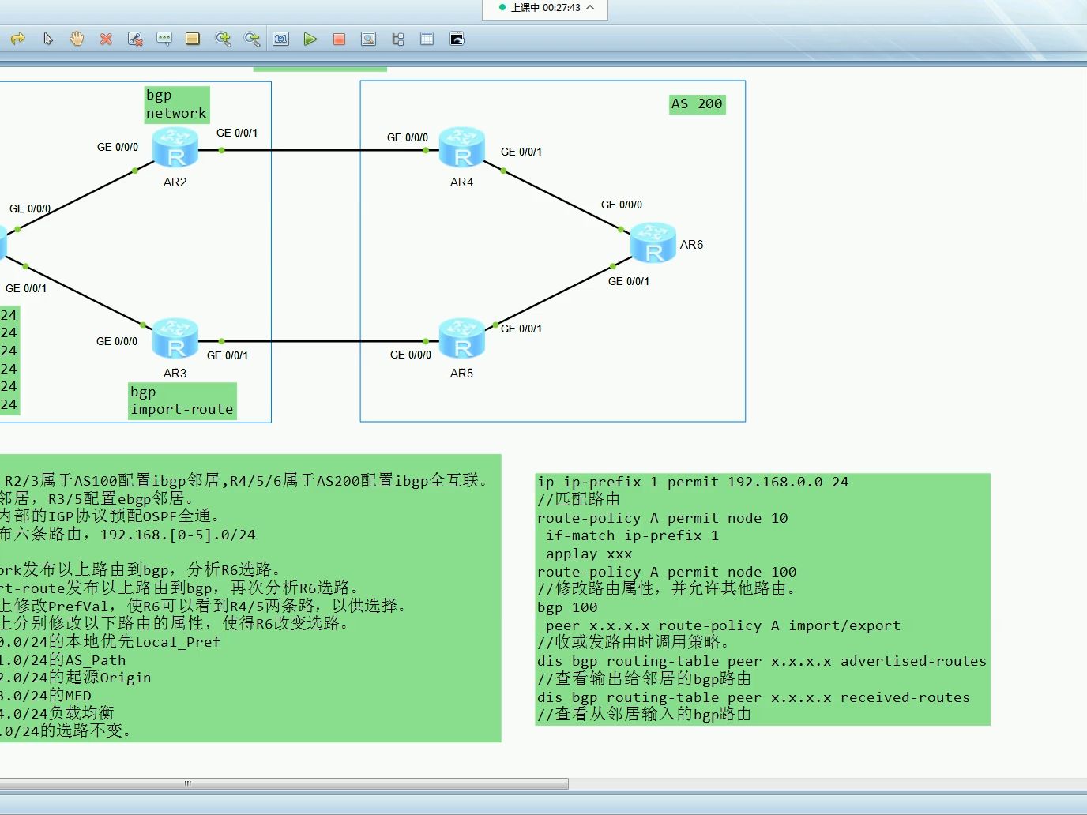Click the line mentioning 起源Origin
This screenshot has width=1087, height=815.
pyautogui.click(x=76, y=678)
